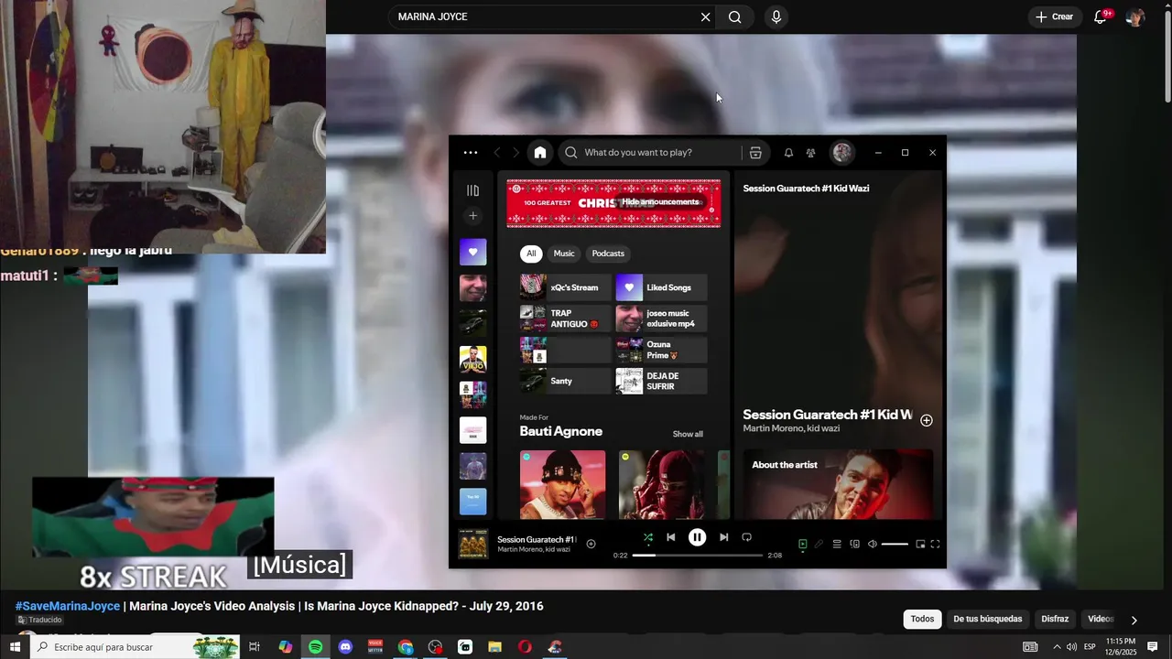
Task: Open the Spotify lyrics microphone icon
Action: [x=819, y=544]
